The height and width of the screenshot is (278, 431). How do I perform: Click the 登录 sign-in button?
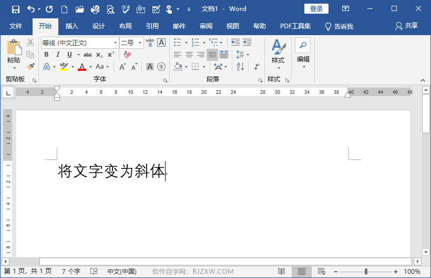pyautogui.click(x=316, y=9)
